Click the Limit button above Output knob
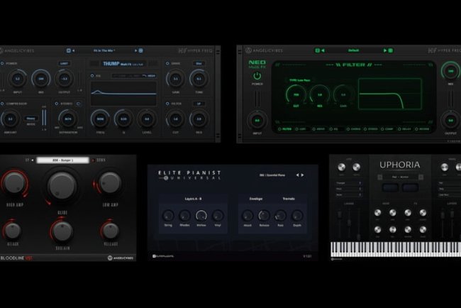 click(63, 63)
